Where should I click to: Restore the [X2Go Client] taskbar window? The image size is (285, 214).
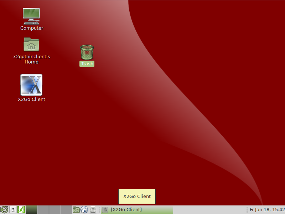click(x=137, y=210)
